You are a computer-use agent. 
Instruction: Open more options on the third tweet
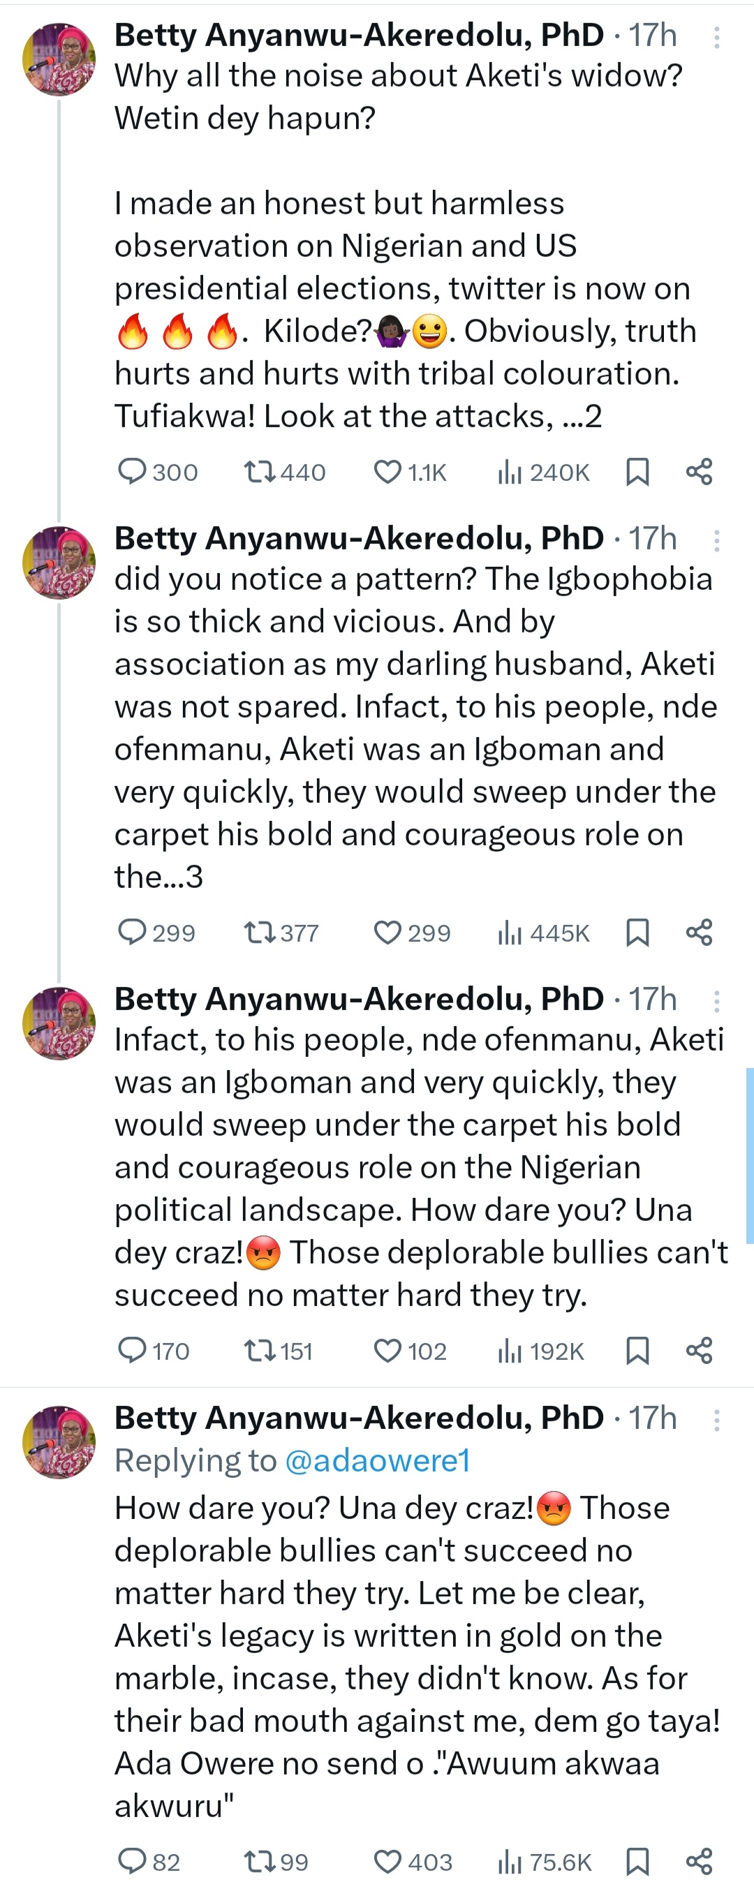[716, 1001]
